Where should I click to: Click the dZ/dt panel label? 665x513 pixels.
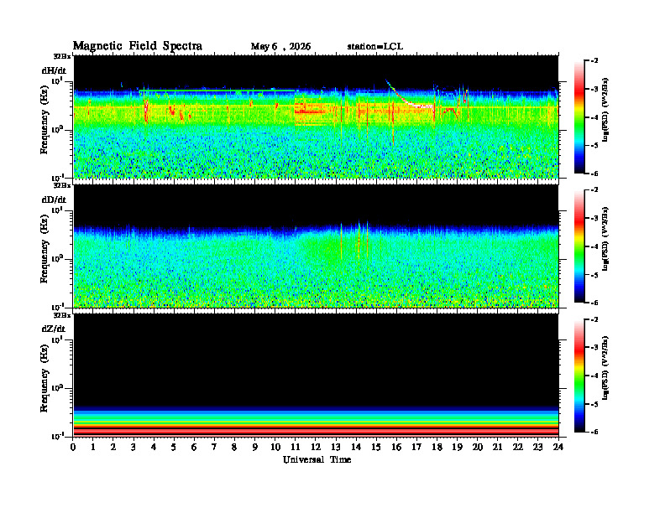54,329
